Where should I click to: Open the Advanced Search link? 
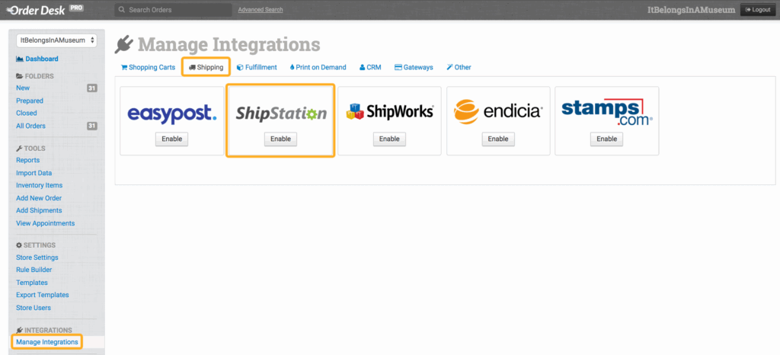pyautogui.click(x=261, y=10)
